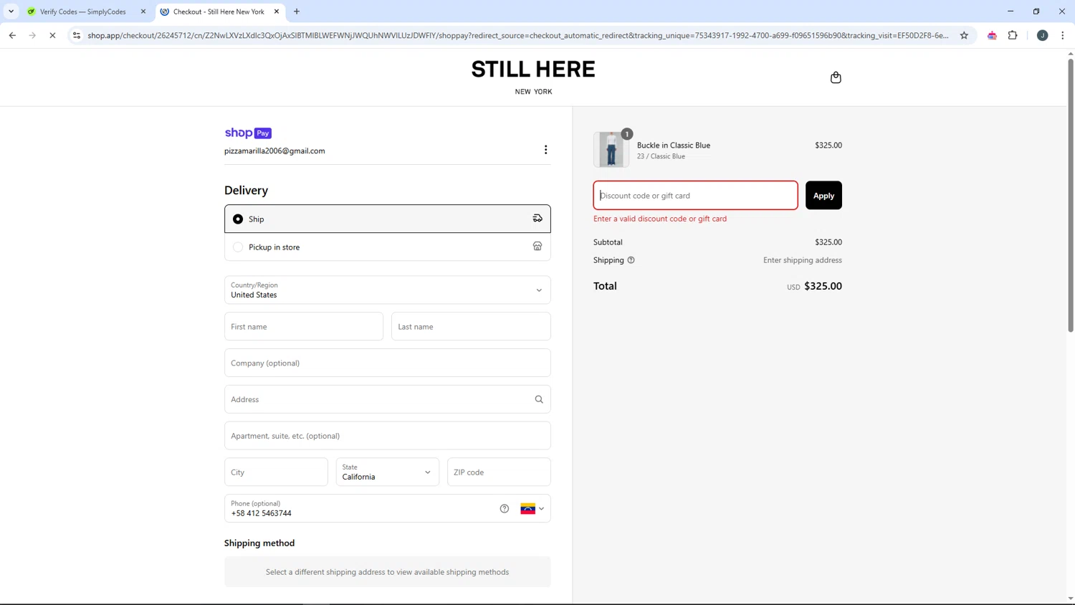Click the Shop Pay logo

pos(248,133)
